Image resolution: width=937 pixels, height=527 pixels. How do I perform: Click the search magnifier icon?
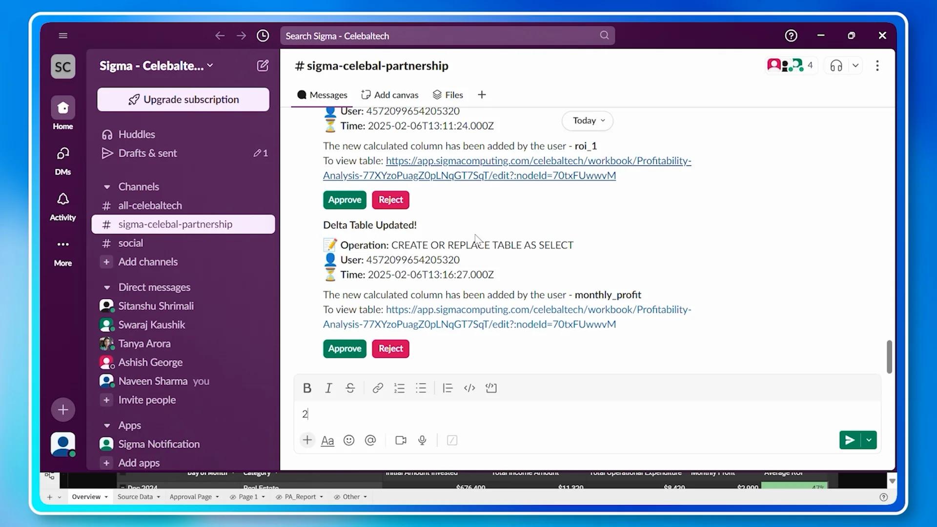click(x=604, y=36)
